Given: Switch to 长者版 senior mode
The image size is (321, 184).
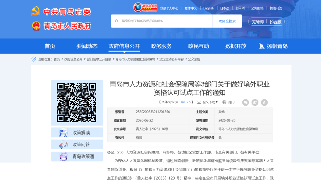Looking at the screenshot, I should click(275, 22).
